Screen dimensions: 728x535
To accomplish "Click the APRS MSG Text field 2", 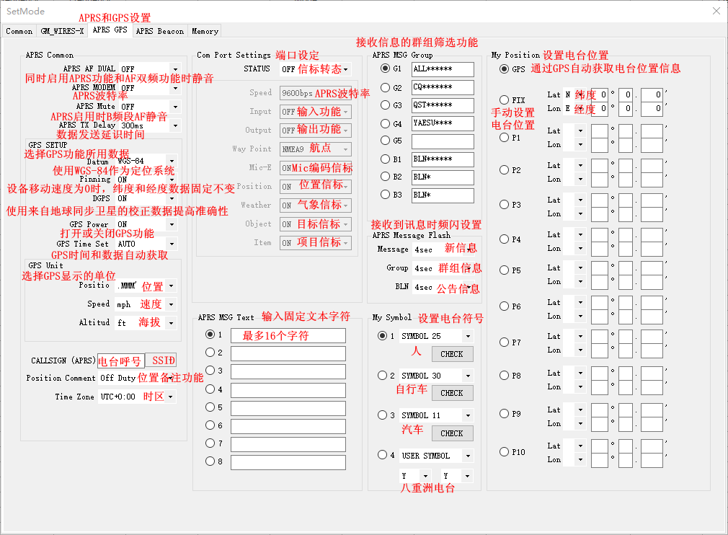I will pos(288,353).
